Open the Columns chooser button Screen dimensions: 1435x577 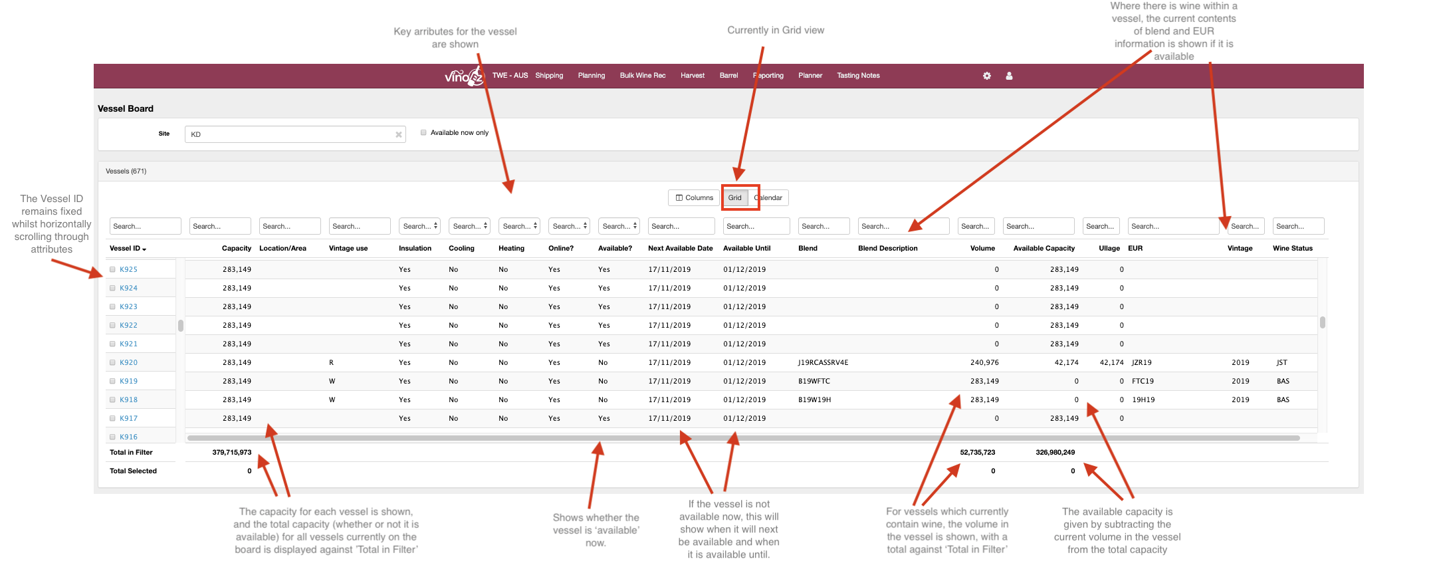point(694,197)
